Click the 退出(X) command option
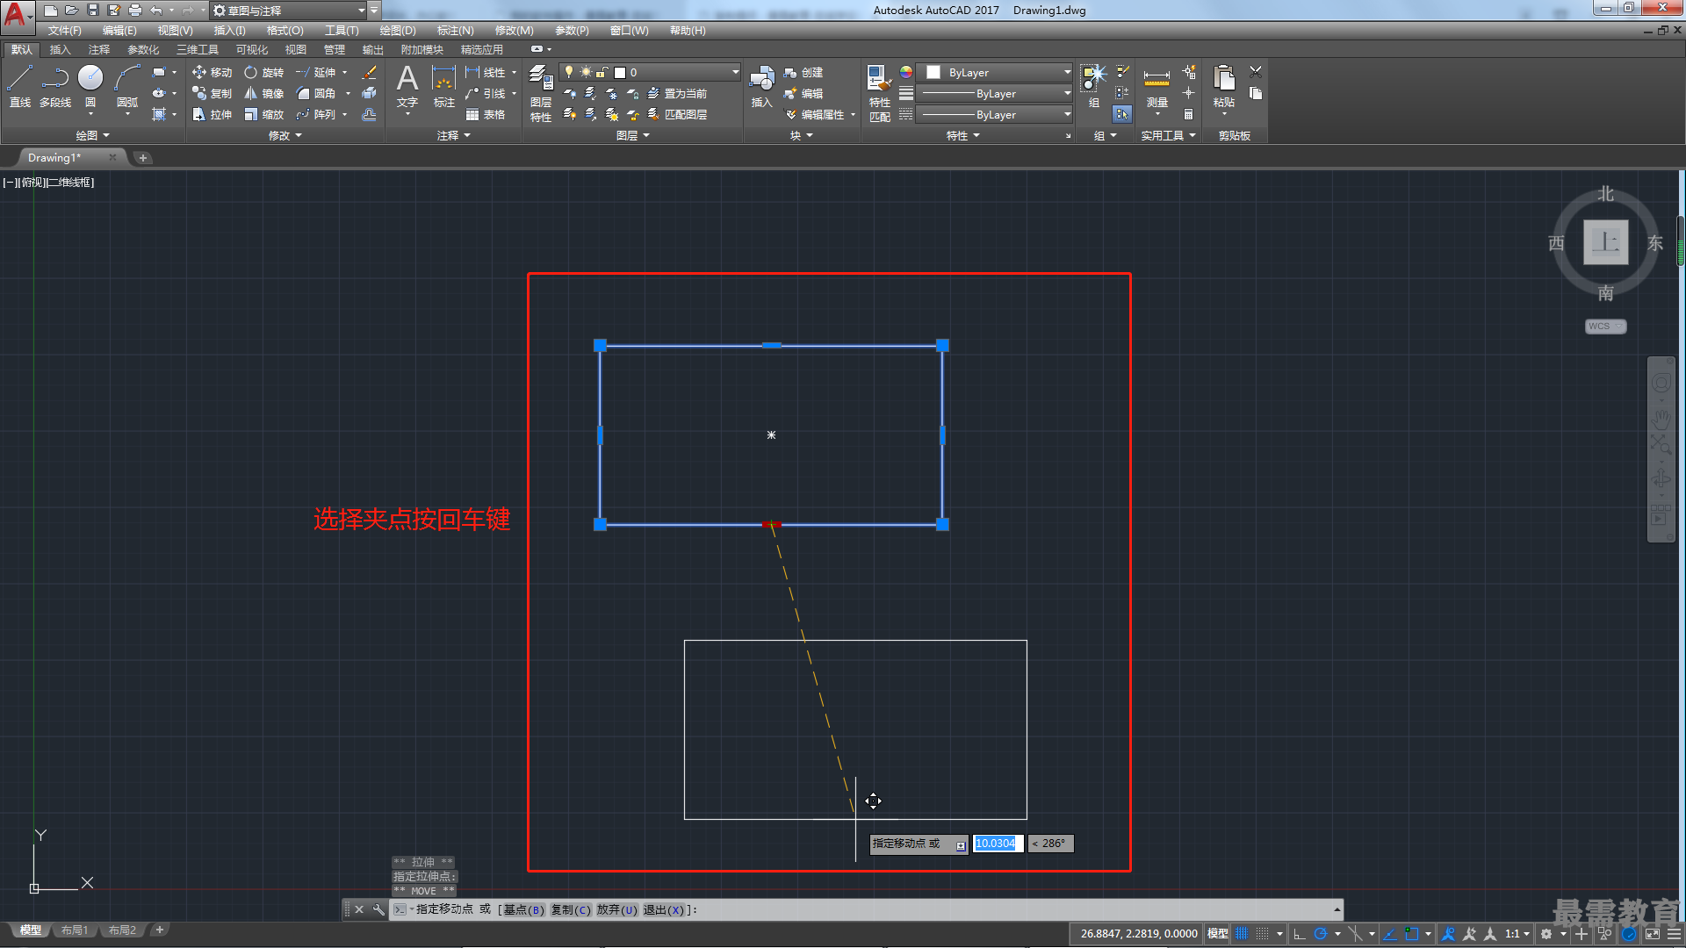 [664, 909]
